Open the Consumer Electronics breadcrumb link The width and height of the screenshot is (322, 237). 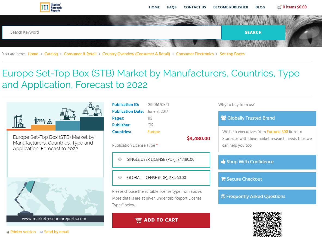coord(195,54)
